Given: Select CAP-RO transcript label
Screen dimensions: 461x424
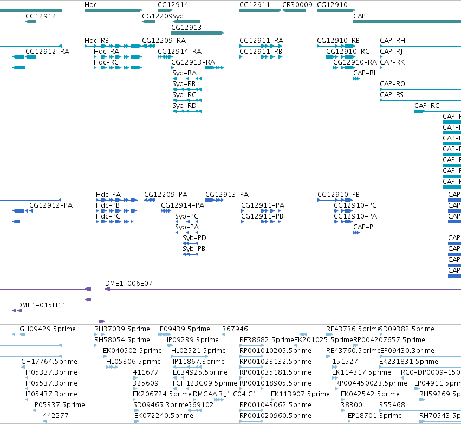Looking at the screenshot, I should 393,84.
